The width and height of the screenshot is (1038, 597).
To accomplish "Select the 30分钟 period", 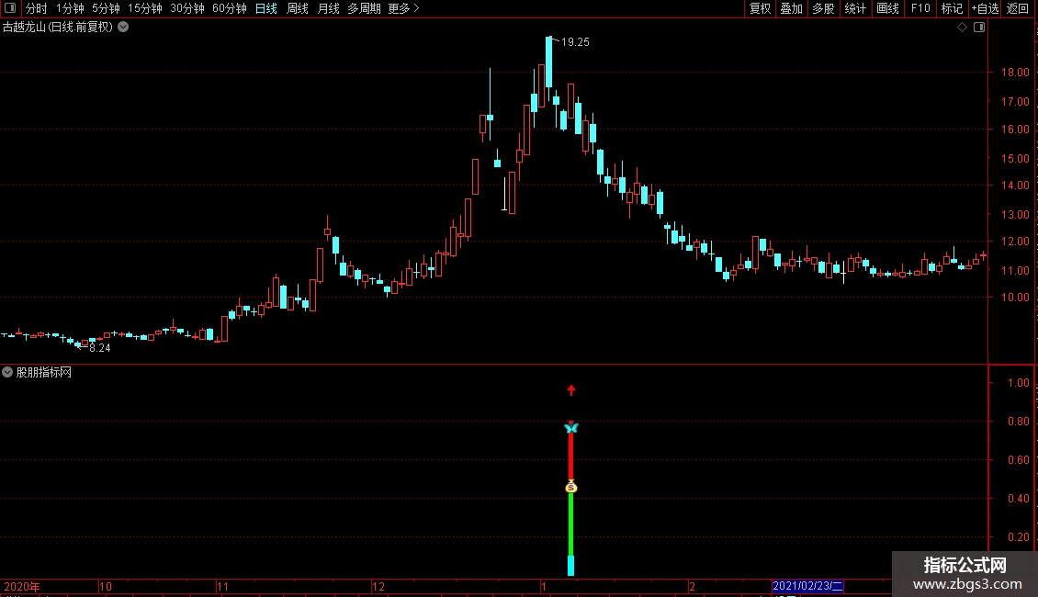I will 187,8.
